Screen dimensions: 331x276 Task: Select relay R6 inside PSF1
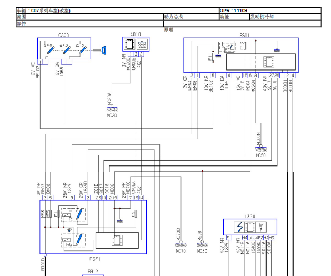pyautogui.click(x=73, y=240)
